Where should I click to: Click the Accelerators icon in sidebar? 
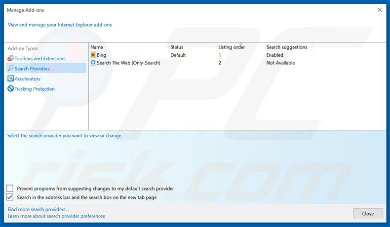(x=10, y=78)
